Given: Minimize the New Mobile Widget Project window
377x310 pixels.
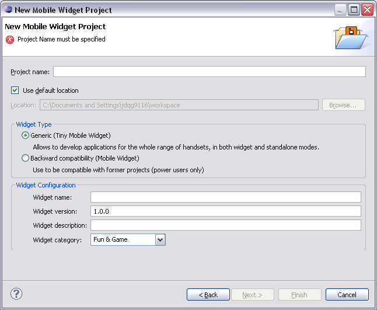Looking at the screenshot, I should (x=340, y=10).
